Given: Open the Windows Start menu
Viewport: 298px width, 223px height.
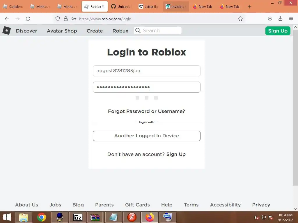Looking at the screenshot, I should coord(7,217).
